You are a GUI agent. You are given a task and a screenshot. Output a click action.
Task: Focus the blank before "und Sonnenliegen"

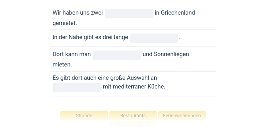click(x=116, y=55)
